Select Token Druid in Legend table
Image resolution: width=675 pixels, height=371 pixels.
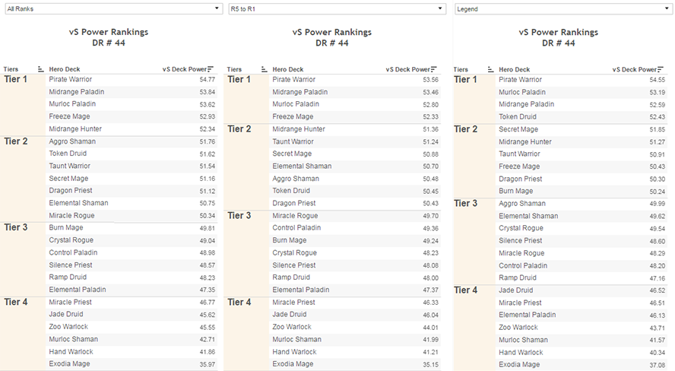[518, 116]
